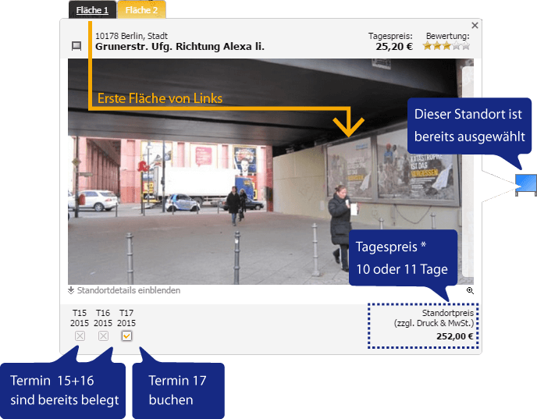Check the T17 2015 booking checkbox
Viewport: 537px width, 419px height.
pos(126,336)
